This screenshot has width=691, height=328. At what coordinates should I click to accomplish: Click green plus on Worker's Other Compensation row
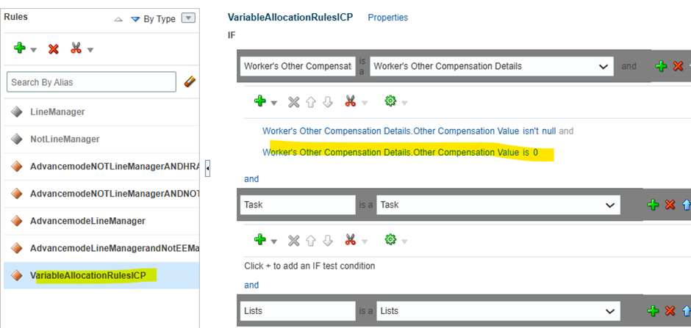(x=661, y=66)
